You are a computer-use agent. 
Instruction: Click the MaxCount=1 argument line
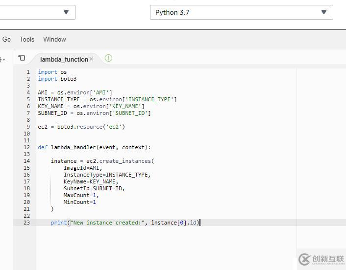click(81, 195)
